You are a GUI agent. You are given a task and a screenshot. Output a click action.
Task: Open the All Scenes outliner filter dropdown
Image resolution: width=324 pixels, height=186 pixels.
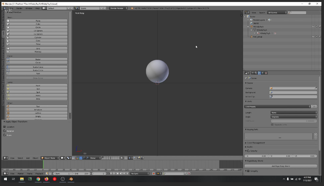277,13
